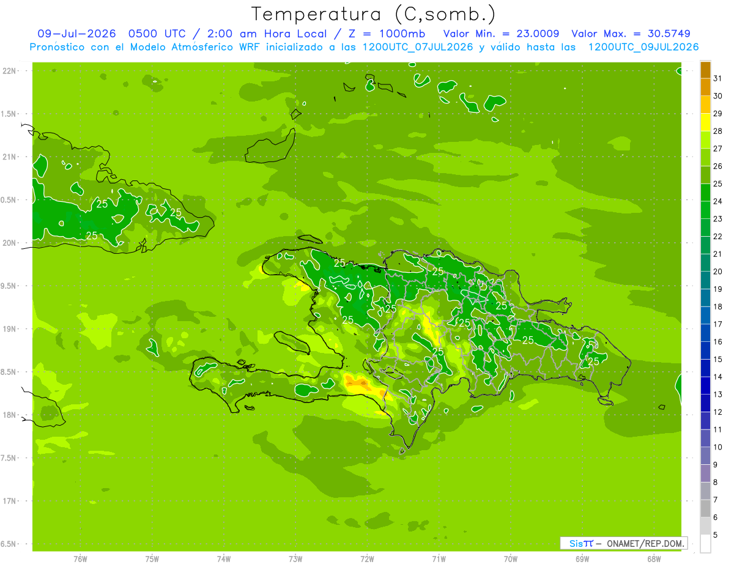Select the legend scale value 15

click(x=718, y=359)
